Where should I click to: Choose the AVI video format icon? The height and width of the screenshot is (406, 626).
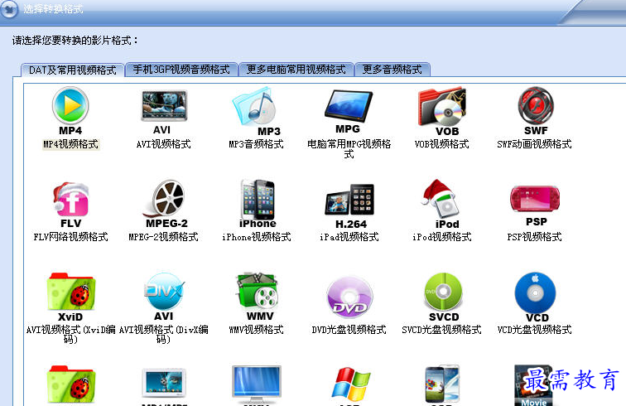(164, 106)
